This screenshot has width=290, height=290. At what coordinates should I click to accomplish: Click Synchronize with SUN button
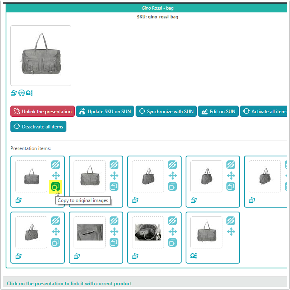[166, 111]
